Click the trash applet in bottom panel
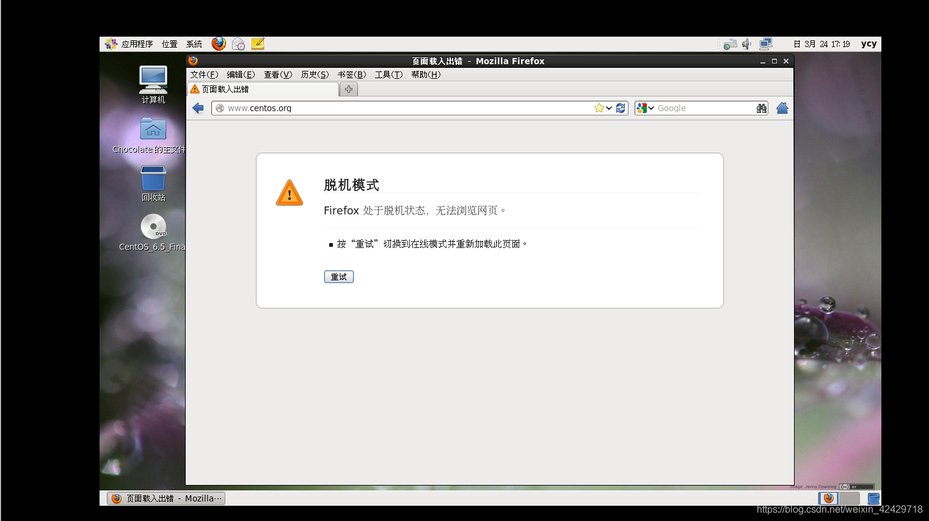Screen dimensions: 929x521 [x=873, y=498]
